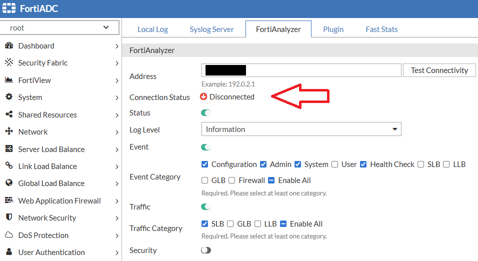Expand the Network Security chevron
Screen dimensions: 478x261
117,218
